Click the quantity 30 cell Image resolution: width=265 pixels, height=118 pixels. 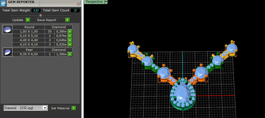(x=49, y=31)
